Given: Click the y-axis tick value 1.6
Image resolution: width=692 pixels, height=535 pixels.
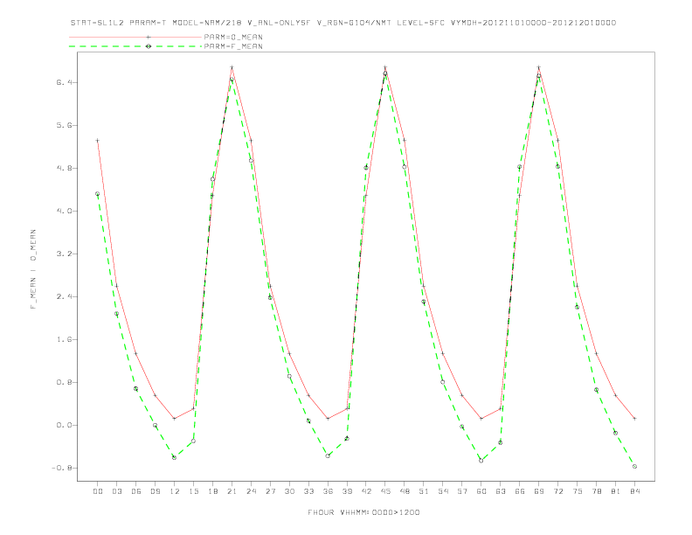Looking at the screenshot, I should click(64, 339).
